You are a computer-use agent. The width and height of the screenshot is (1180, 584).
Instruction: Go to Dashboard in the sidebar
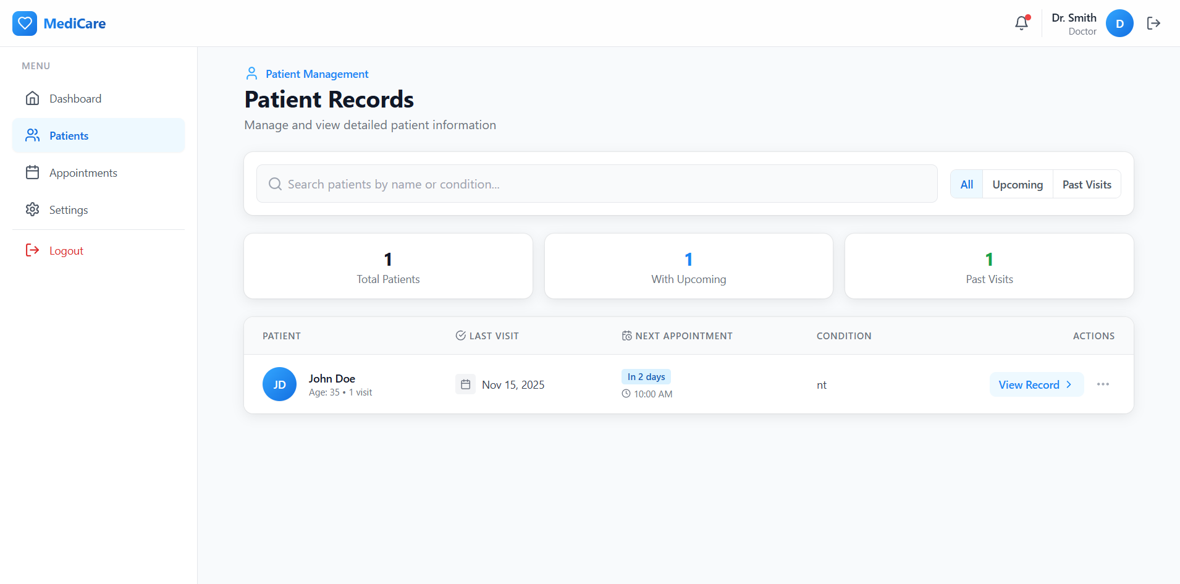pyautogui.click(x=75, y=99)
